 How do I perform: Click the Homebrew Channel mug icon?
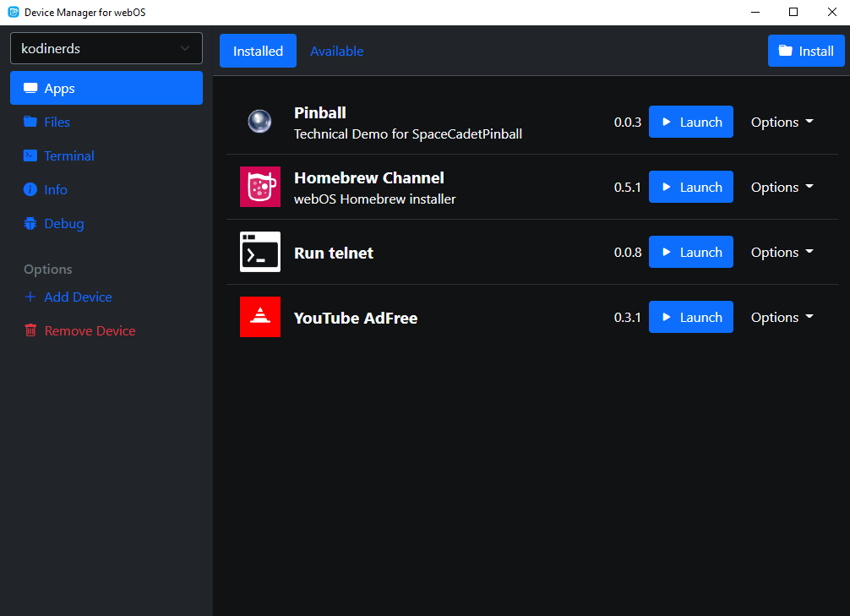(260, 187)
